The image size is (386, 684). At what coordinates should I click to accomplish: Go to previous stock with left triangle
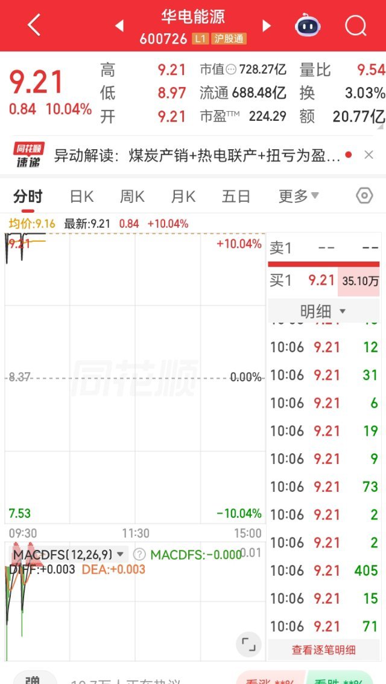[119, 26]
